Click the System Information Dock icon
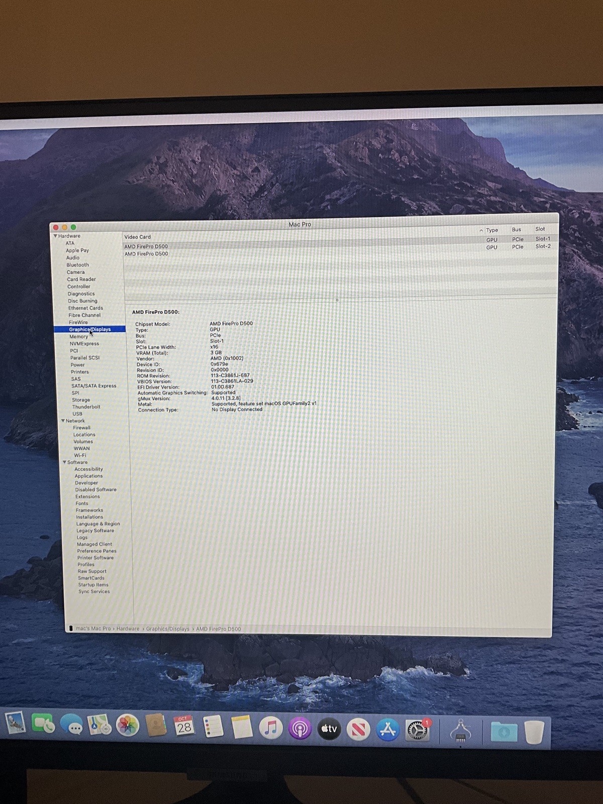Screen dimensions: 603x804 point(460,731)
